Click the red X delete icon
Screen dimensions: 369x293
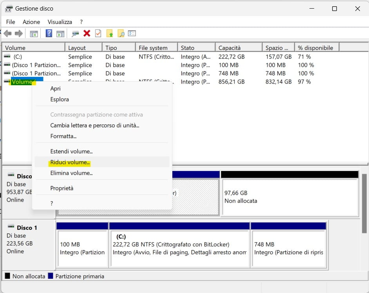coord(87,34)
